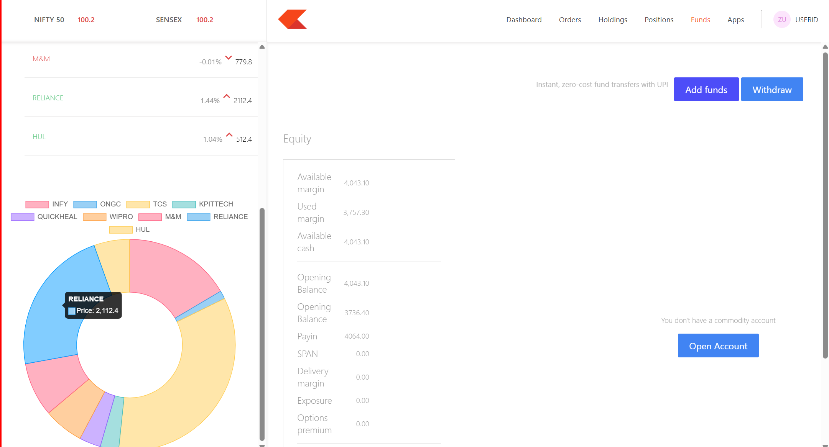829x447 pixels.
Task: Click the Used margin value 3,757.30
Action: (356, 213)
